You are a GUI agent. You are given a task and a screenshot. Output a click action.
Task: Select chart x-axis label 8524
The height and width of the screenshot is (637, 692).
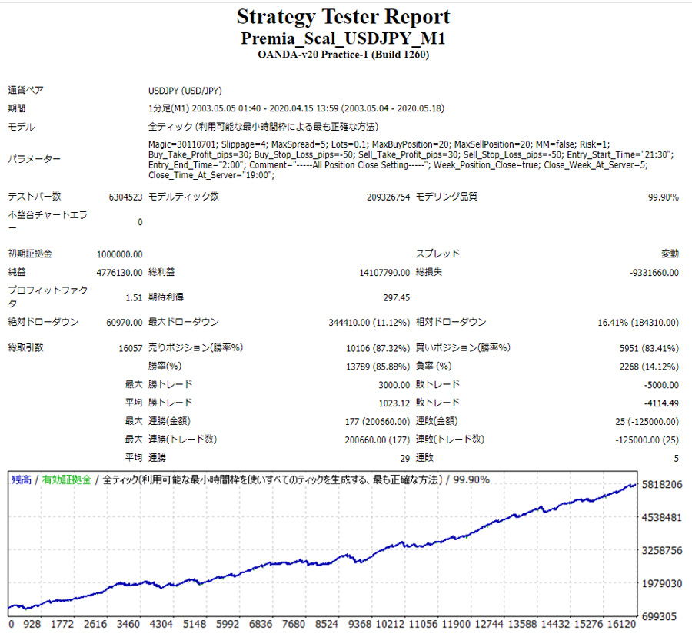(327, 625)
